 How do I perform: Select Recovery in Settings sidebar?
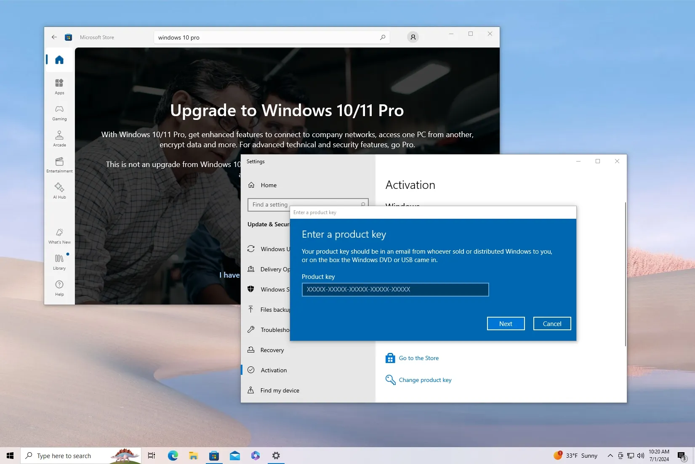[272, 350]
